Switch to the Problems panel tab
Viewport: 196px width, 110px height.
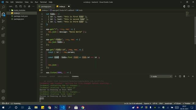43,76
